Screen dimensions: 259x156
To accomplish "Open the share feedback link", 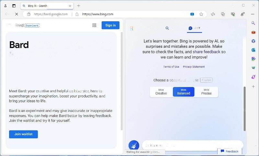I will pos(207,52).
